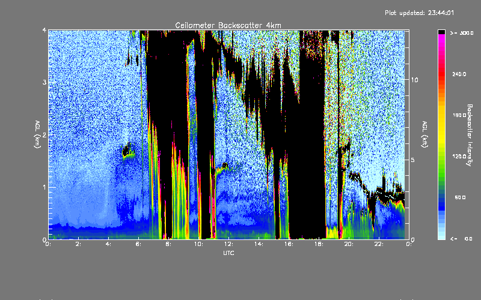
Task: Click the '60.0' colorbar value
Action: pyautogui.click(x=460, y=197)
